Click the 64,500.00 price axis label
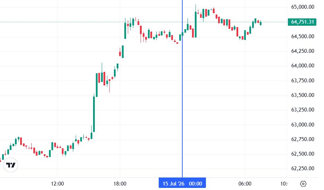Screen dimensions: 324x190 302,36
